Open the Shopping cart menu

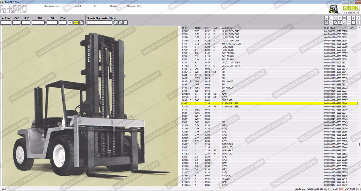[51, 6]
